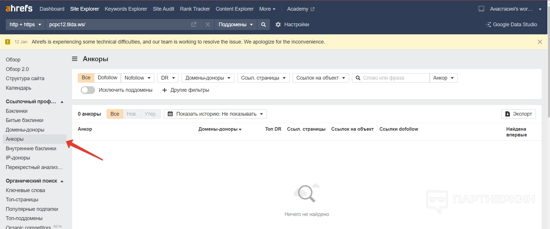Open the URL in a new tab icon
550x229 pixels.
click(194, 25)
